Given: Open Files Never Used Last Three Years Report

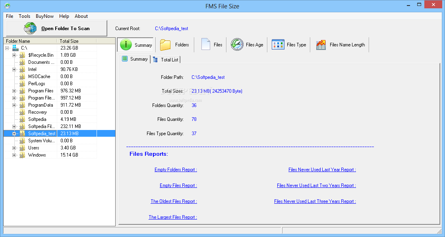Looking at the screenshot, I should click(315, 201).
